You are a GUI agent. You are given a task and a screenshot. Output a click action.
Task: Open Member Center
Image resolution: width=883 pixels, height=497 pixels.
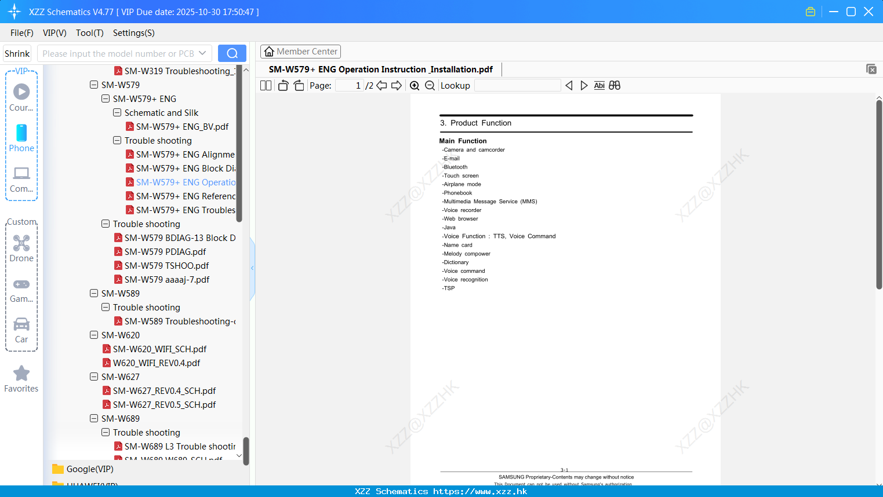(x=300, y=52)
